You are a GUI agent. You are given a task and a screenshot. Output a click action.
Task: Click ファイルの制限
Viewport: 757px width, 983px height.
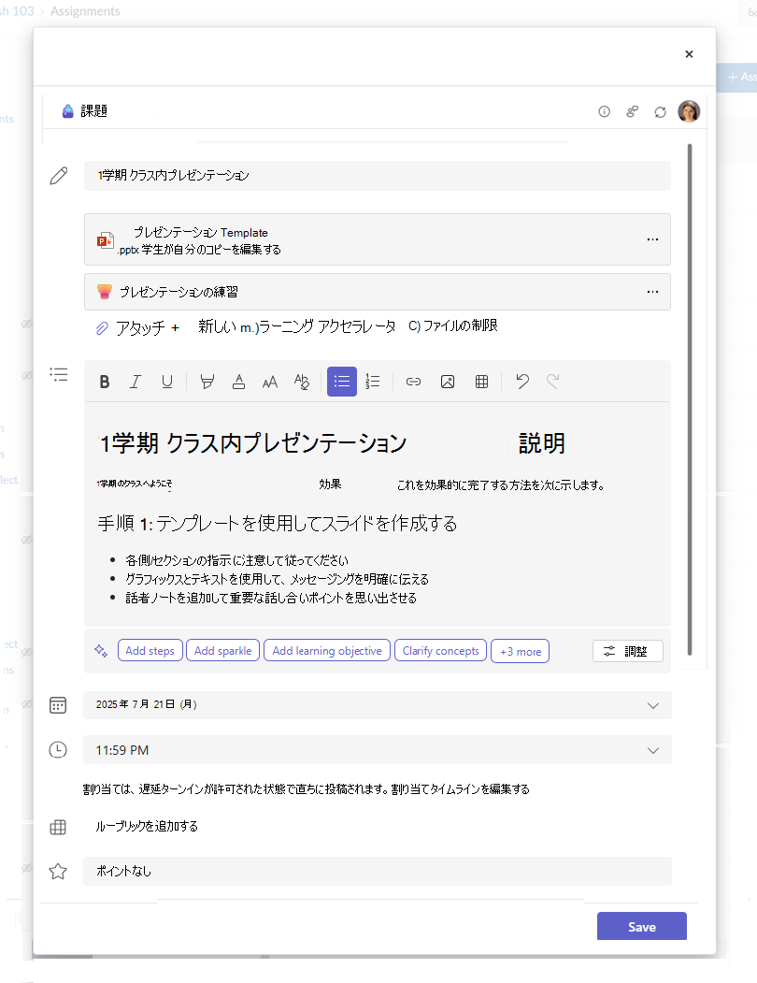coord(453,326)
